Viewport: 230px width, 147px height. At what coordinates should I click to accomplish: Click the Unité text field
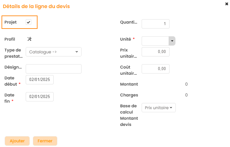(155, 41)
